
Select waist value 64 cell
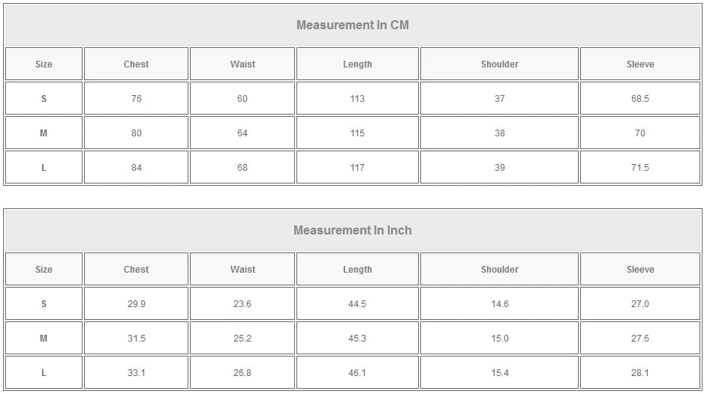pyautogui.click(x=242, y=133)
